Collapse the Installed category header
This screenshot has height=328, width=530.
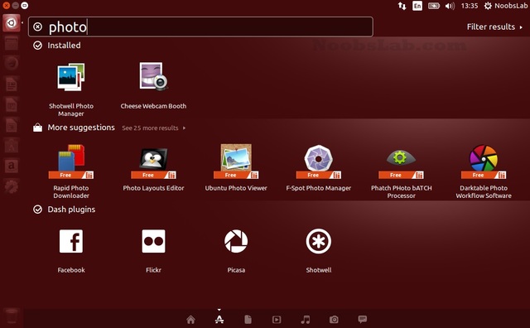57,46
